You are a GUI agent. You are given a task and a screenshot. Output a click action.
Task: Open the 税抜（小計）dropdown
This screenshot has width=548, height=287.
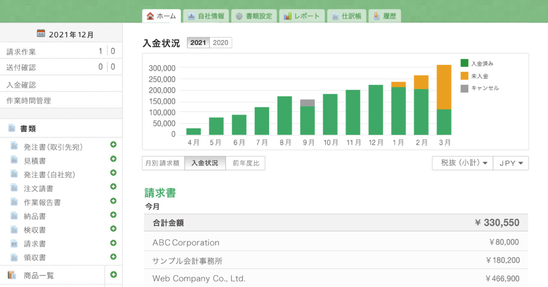coord(462,163)
